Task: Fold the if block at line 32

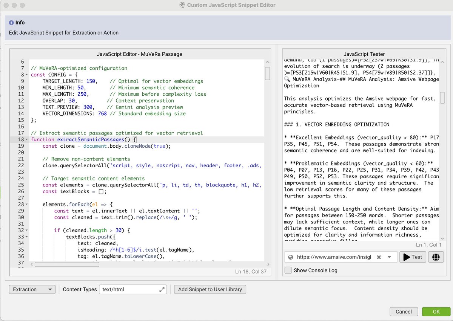Action: (x=26, y=230)
